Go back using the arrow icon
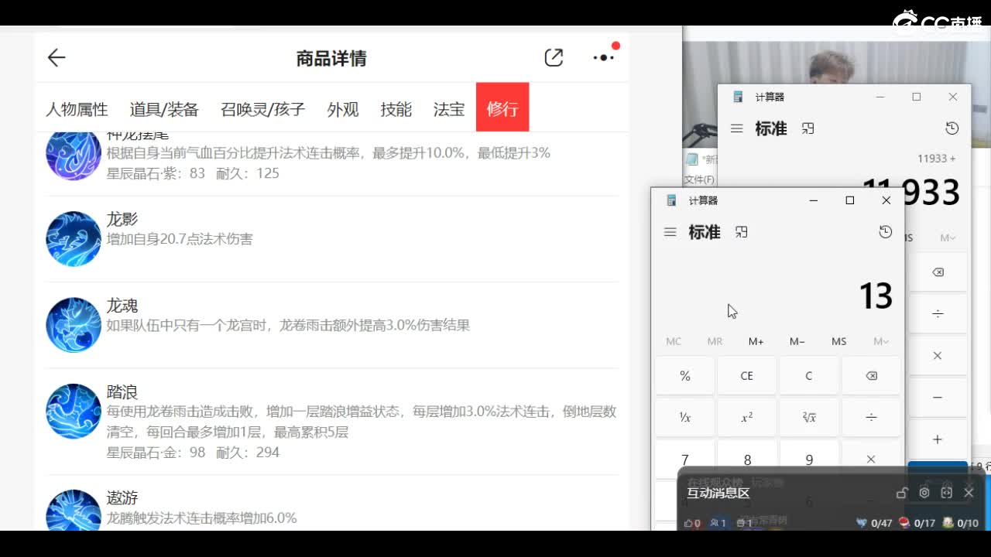The width and height of the screenshot is (991, 557). pyautogui.click(x=57, y=58)
